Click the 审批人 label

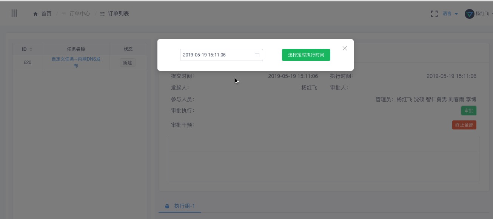(x=339, y=88)
